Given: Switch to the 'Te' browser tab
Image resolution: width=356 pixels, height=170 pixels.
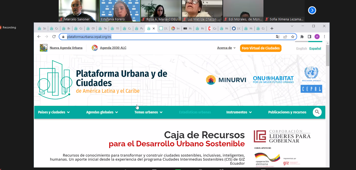Looking at the screenshot, I should tap(103, 28).
